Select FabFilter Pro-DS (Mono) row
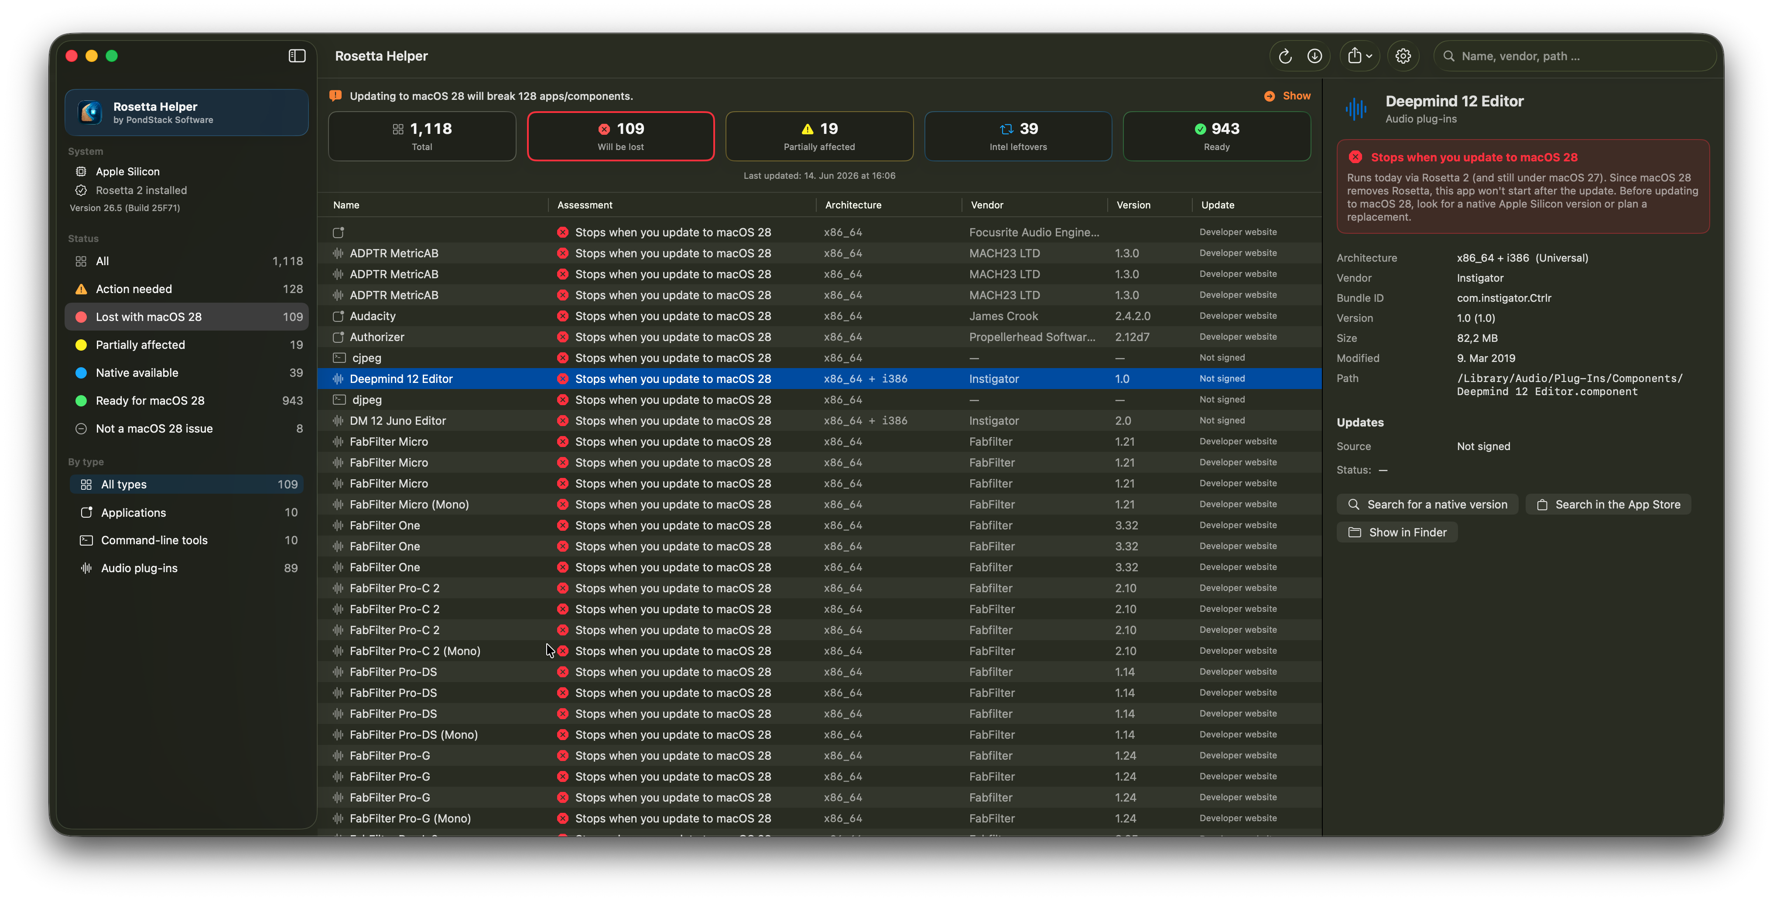 819,734
